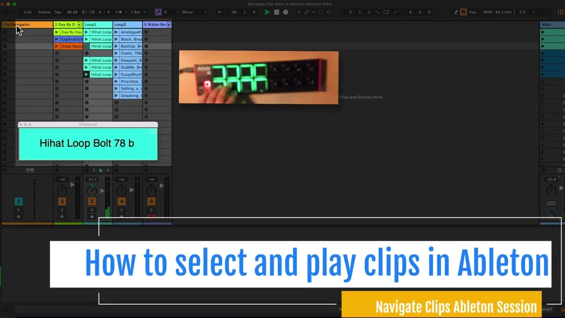Stop playback with the transport Stop button
This screenshot has width=565, height=318.
(x=276, y=12)
